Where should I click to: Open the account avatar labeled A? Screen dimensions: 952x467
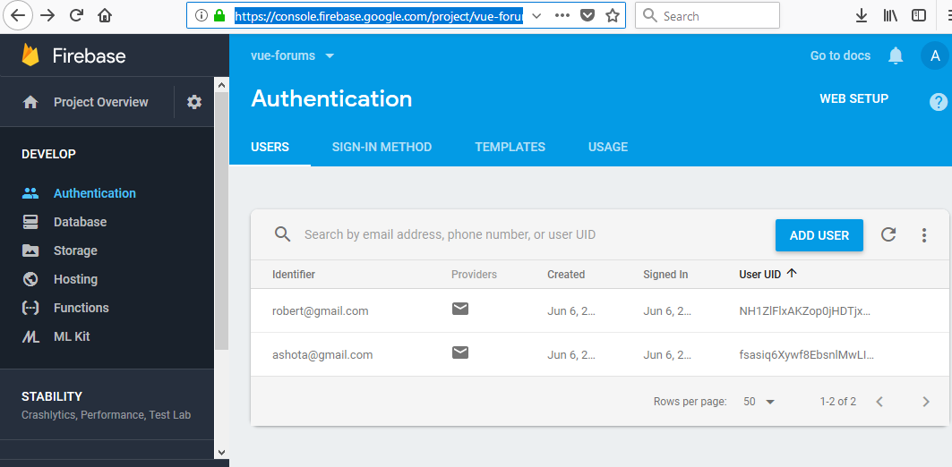[x=935, y=55]
